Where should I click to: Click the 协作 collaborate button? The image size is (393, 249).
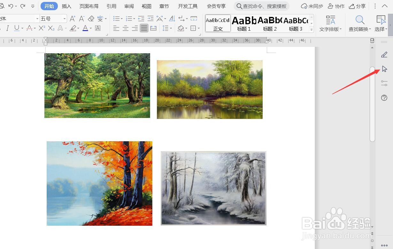point(336,6)
